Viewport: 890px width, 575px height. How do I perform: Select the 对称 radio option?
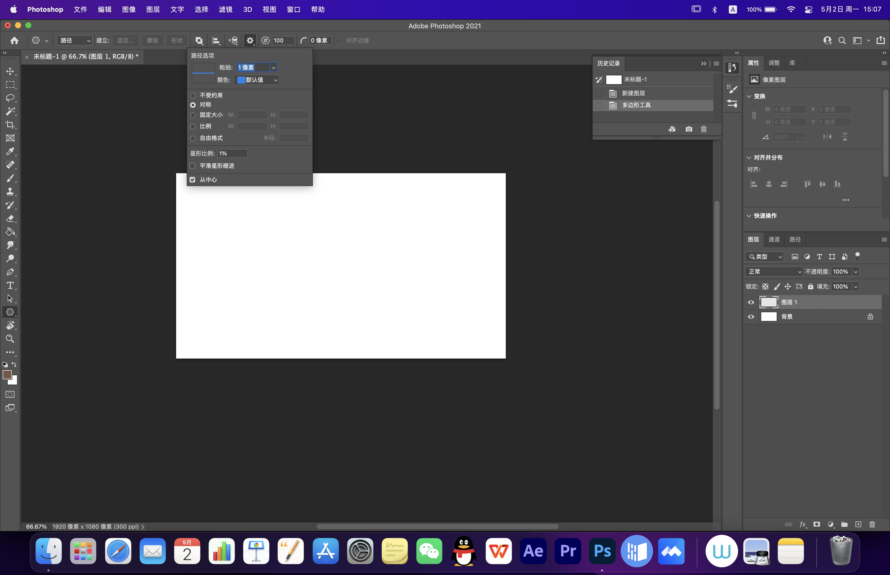pos(193,105)
